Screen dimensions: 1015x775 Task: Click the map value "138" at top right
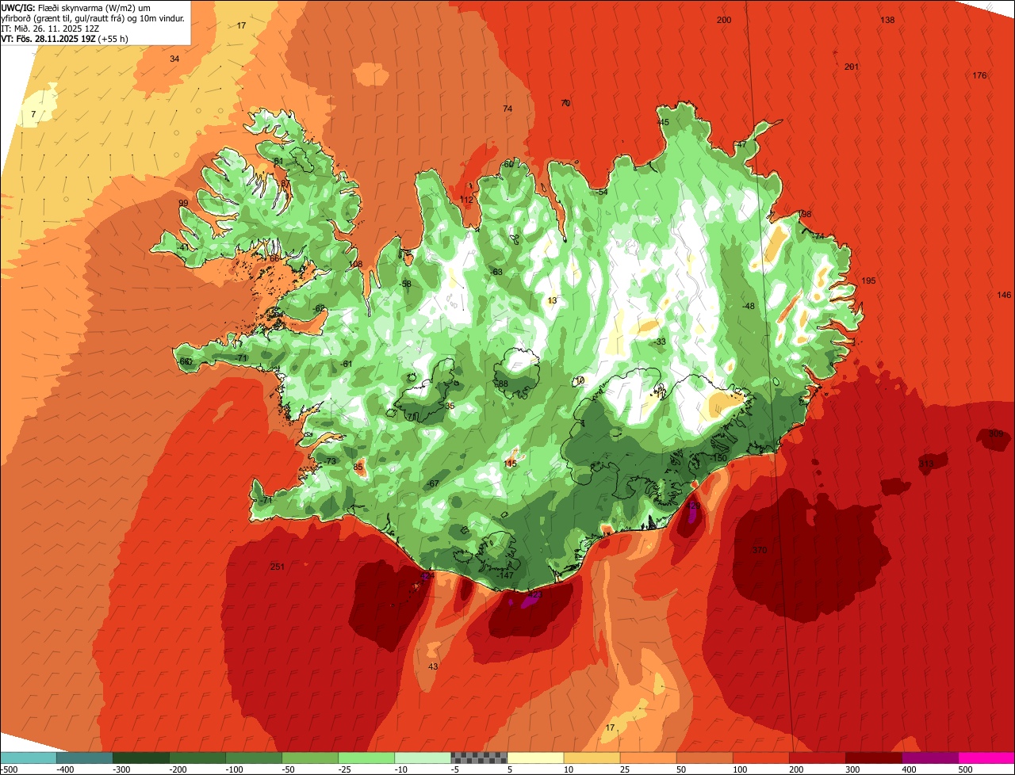pos(887,20)
